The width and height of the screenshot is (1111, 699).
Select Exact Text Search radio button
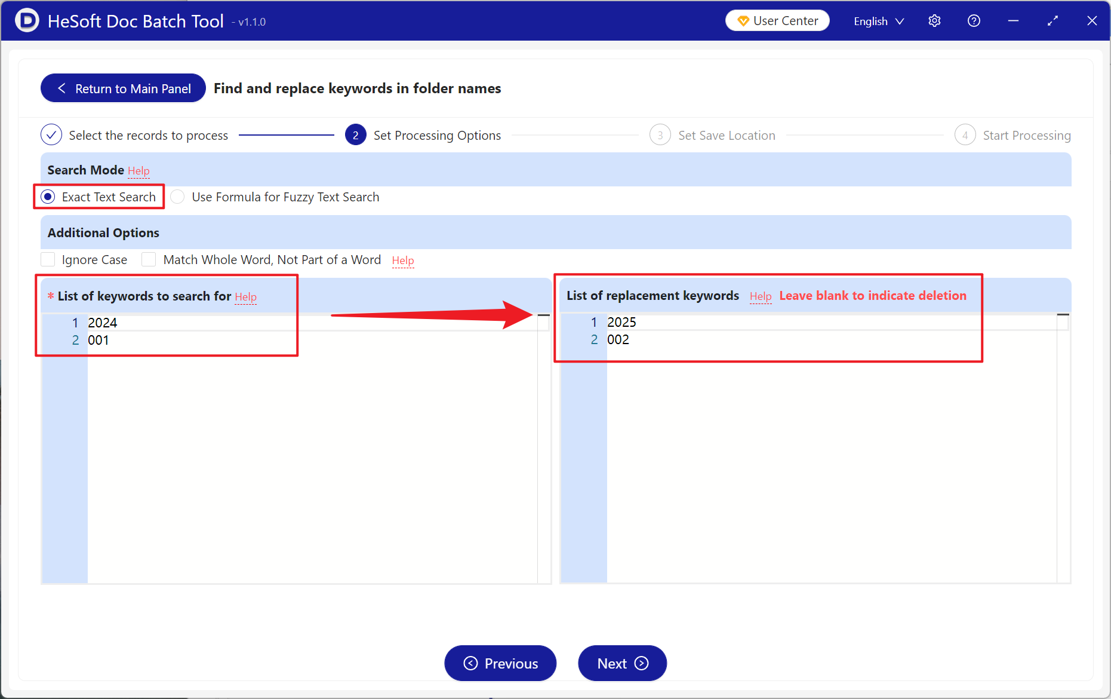click(x=48, y=197)
